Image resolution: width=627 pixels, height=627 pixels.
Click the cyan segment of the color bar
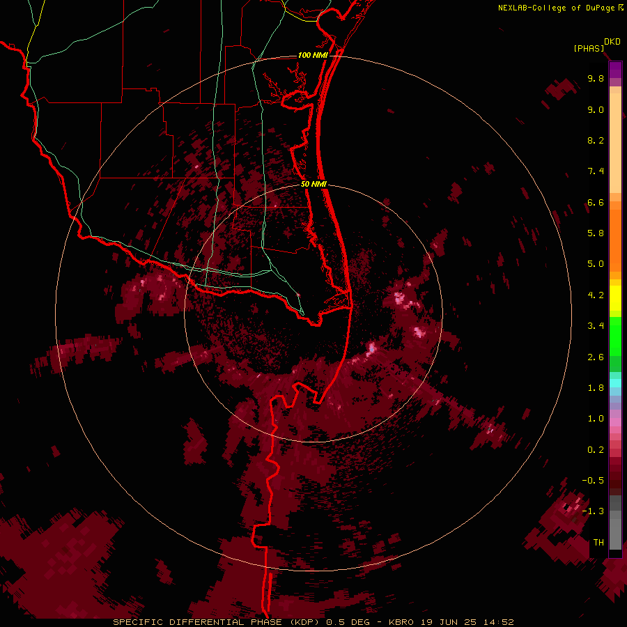tap(615, 383)
